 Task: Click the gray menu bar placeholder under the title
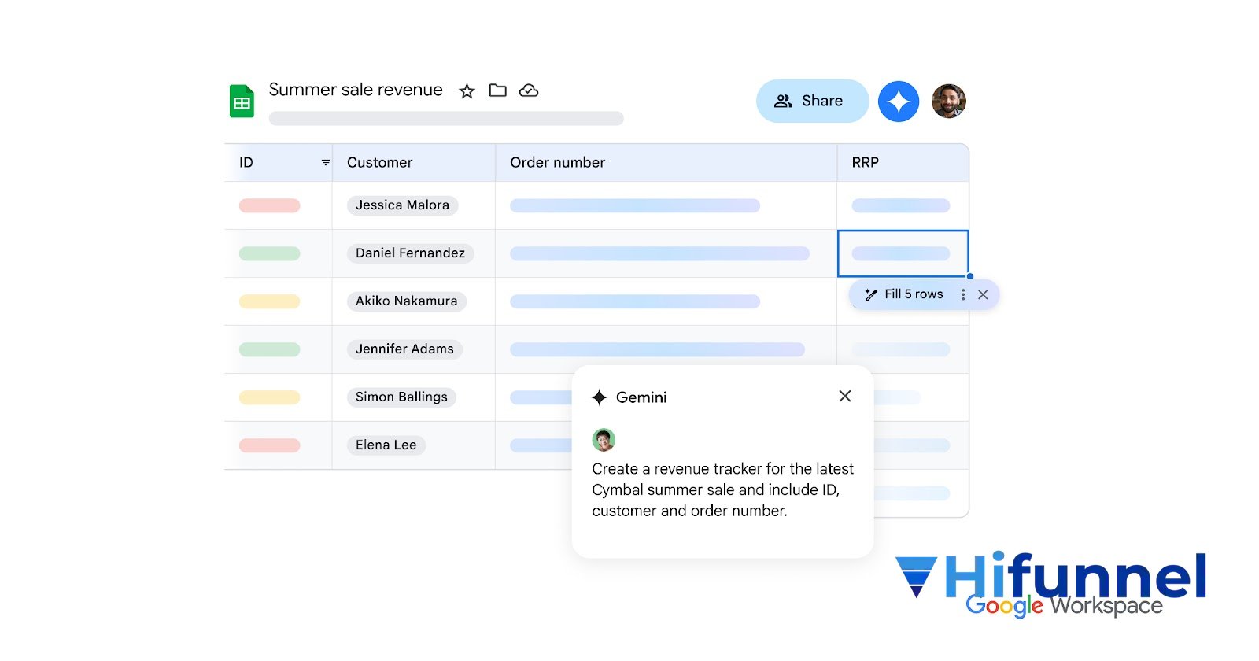[x=446, y=118]
